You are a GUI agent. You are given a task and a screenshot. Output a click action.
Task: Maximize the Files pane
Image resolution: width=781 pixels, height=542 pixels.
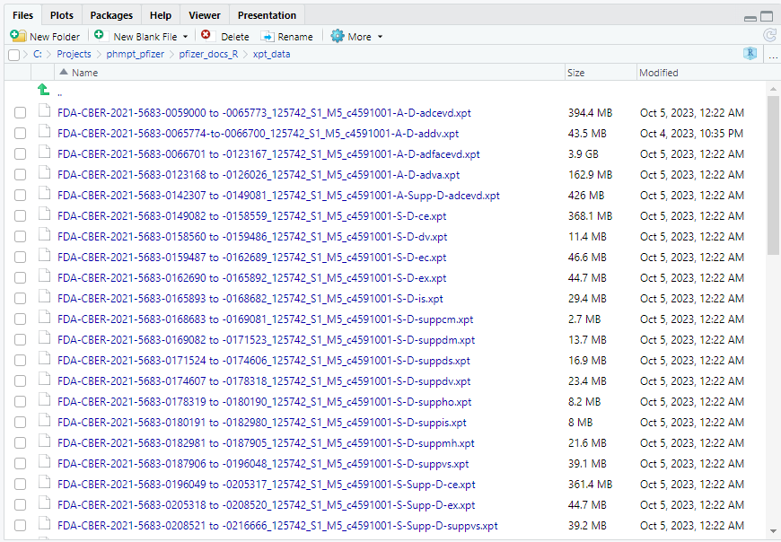(x=767, y=16)
